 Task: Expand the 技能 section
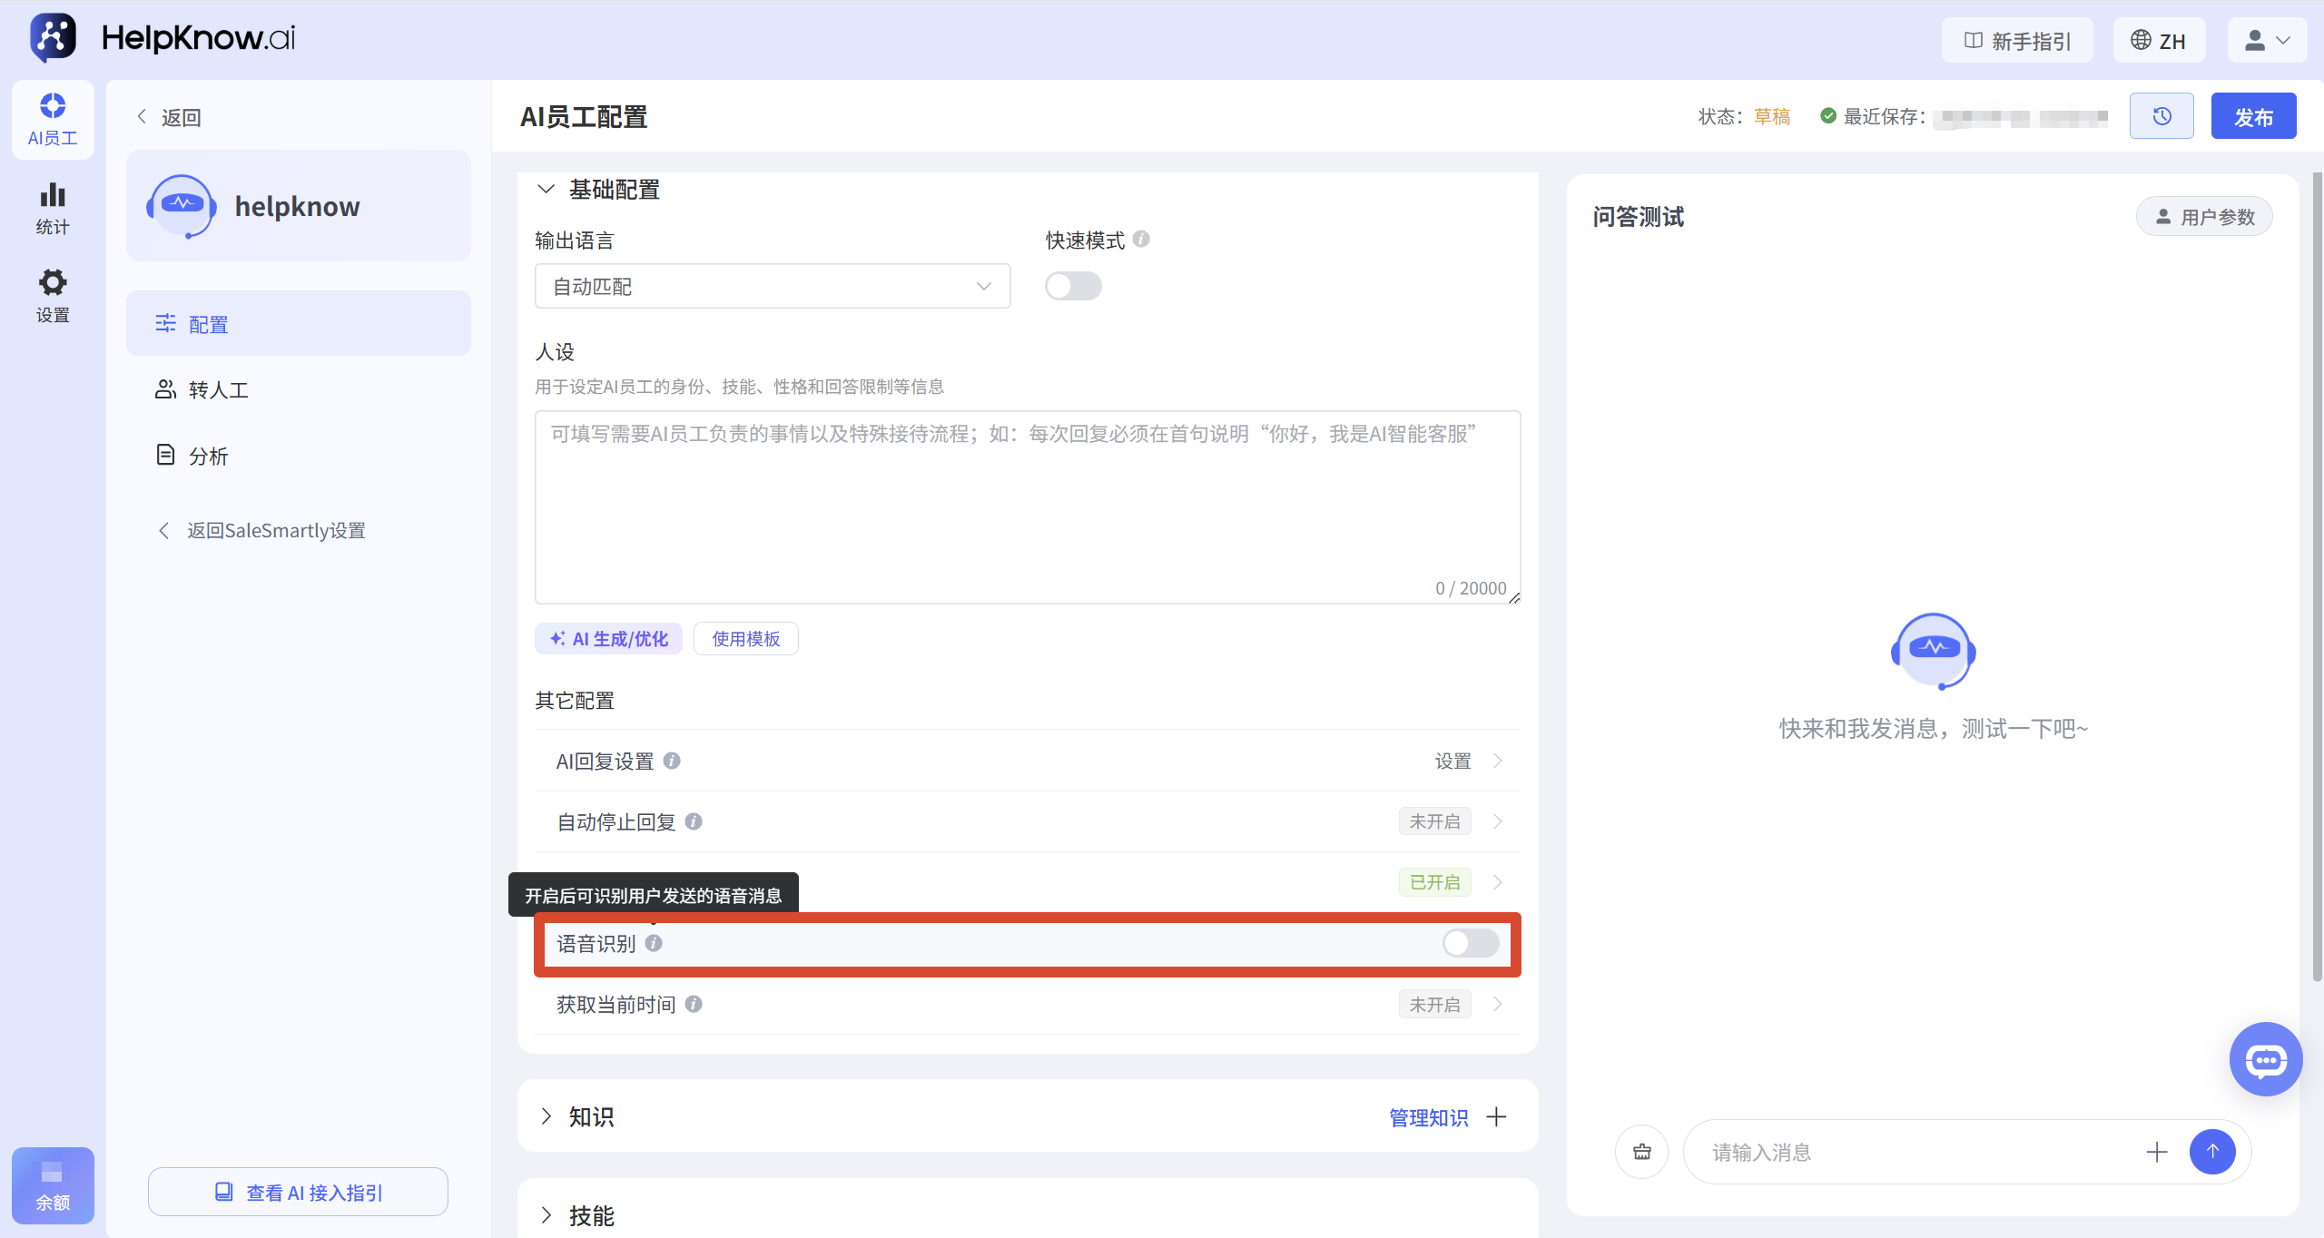click(546, 1215)
